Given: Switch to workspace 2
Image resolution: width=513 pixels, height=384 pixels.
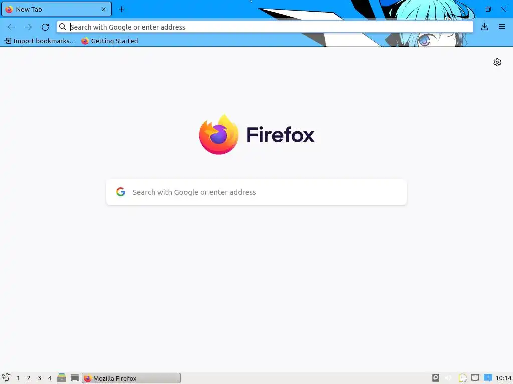Looking at the screenshot, I should click(29, 378).
